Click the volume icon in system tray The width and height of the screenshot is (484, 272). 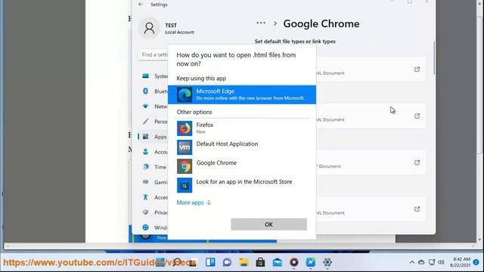pos(441,262)
